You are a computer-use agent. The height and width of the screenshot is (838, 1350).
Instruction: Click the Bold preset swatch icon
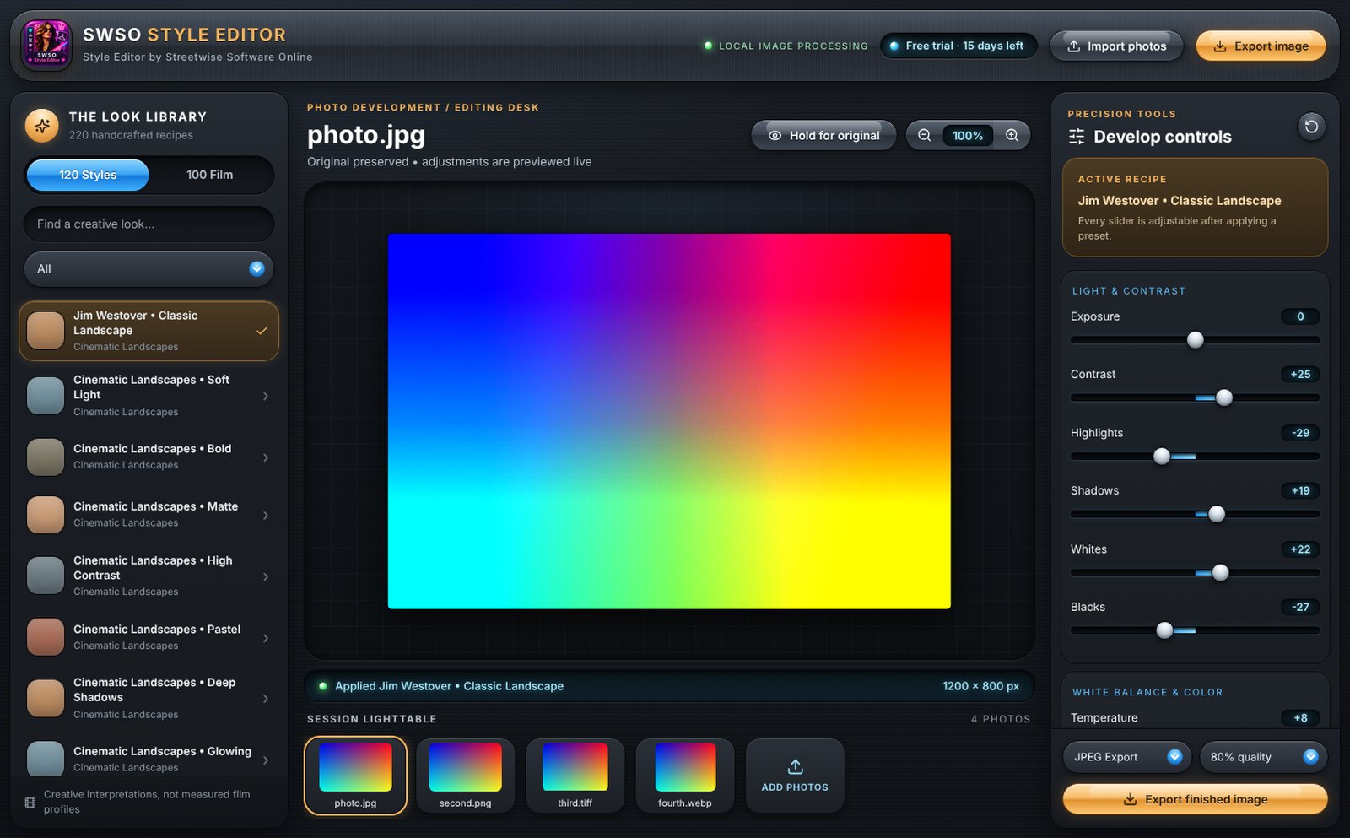(x=46, y=457)
